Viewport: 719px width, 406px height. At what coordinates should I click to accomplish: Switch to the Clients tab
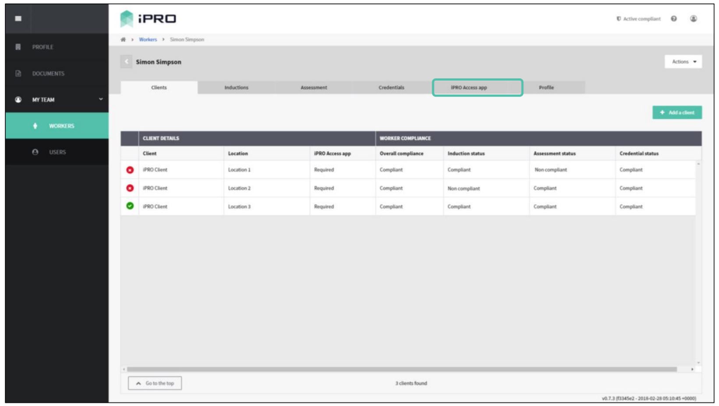(x=159, y=87)
